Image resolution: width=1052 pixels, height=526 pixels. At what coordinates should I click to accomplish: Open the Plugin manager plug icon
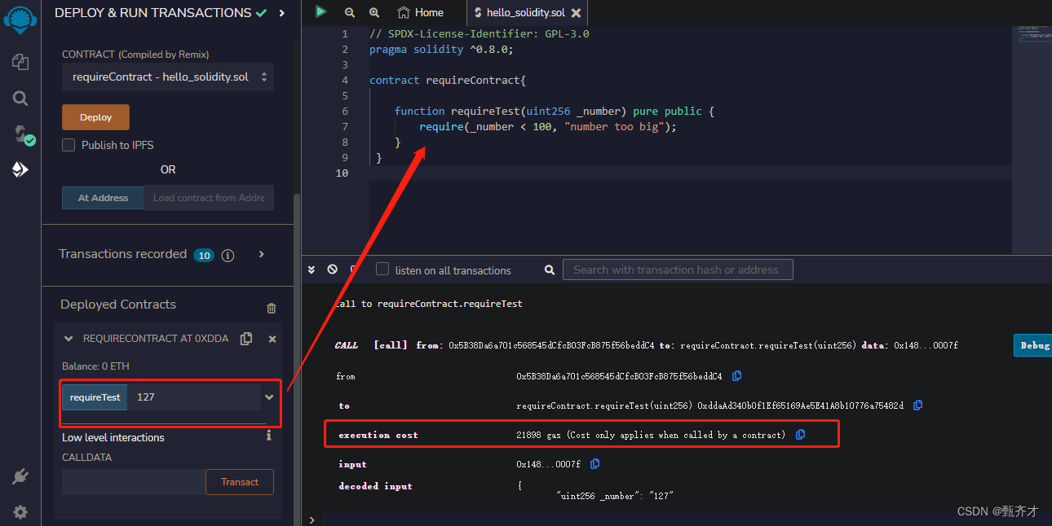20,477
